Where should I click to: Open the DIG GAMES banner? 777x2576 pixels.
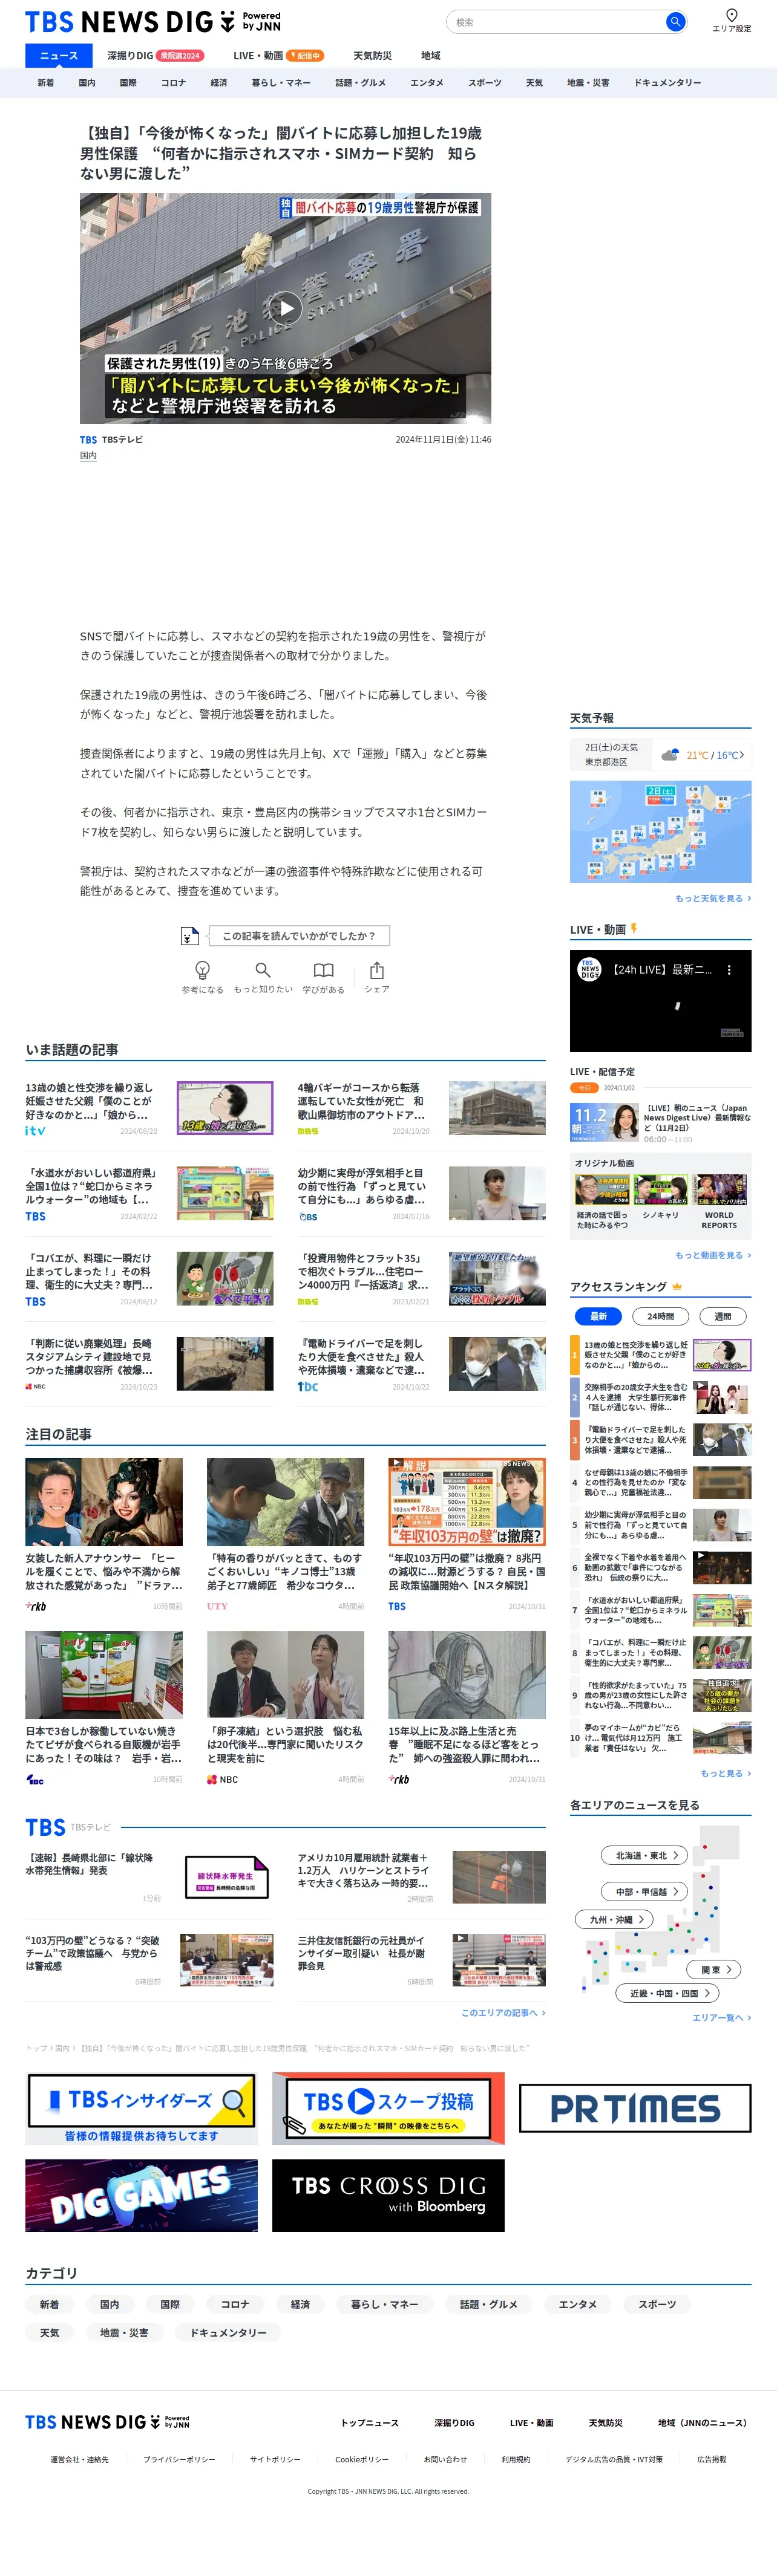(x=141, y=2196)
